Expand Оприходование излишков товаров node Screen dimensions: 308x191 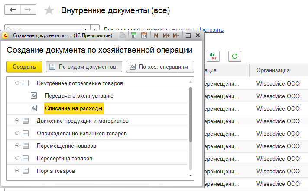pos(17,133)
